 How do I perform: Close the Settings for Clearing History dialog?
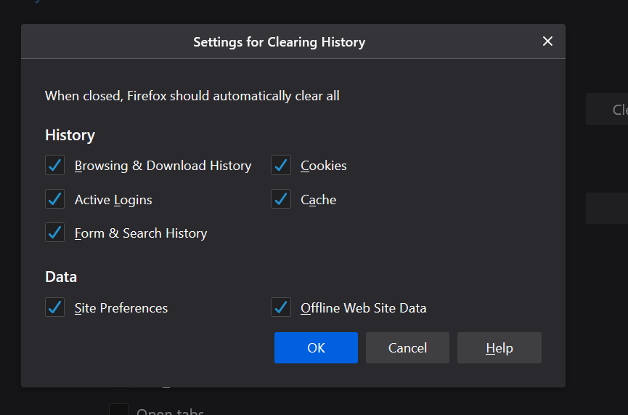[x=547, y=41]
